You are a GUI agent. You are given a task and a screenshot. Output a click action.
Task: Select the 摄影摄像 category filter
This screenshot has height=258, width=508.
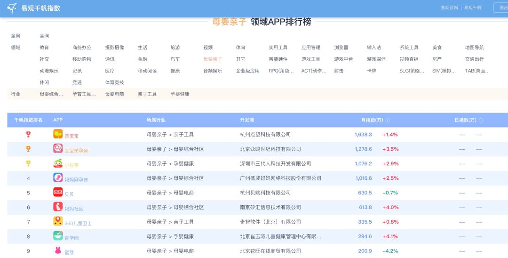pos(114,48)
